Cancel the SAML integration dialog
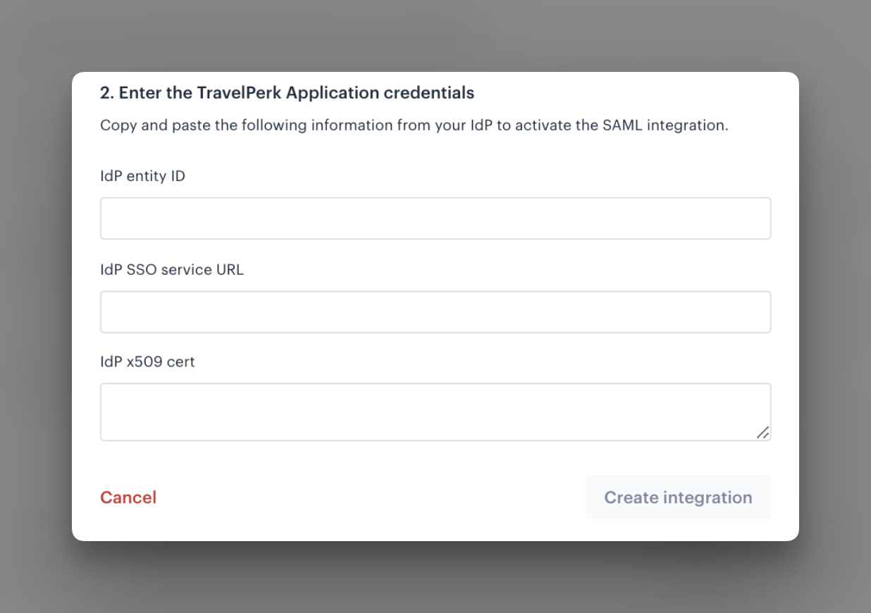This screenshot has width=871, height=613. 128,497
